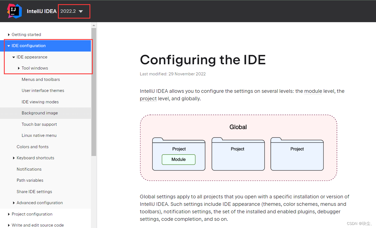Image resolution: width=376 pixels, height=228 pixels.
Task: Click the project glossary link
Action: point(148,99)
